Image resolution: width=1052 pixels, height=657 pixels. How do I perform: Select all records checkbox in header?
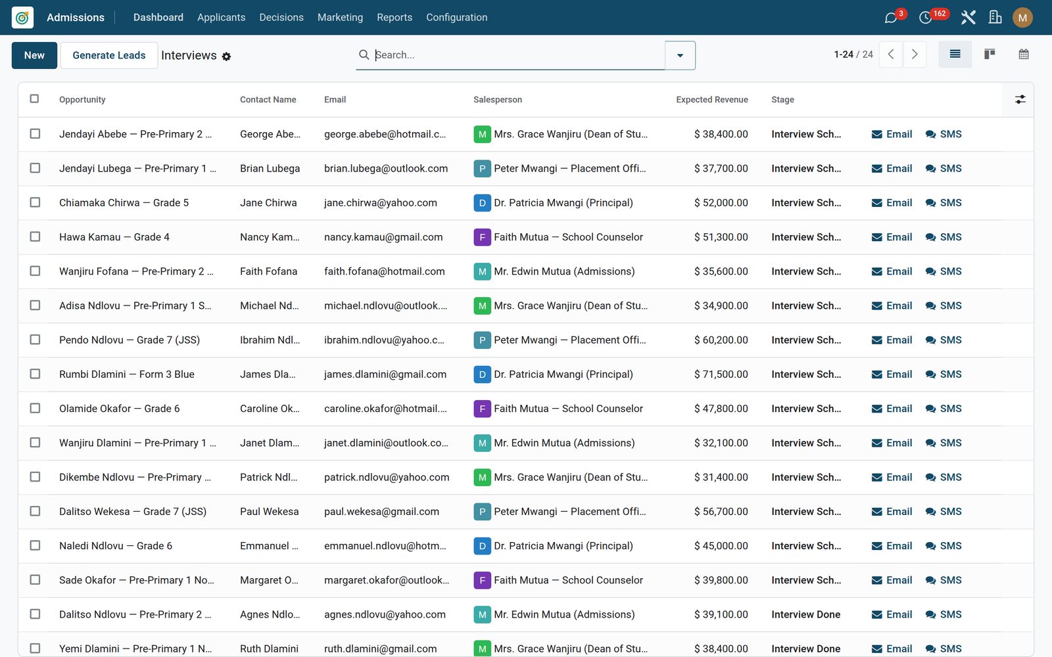[35, 99]
